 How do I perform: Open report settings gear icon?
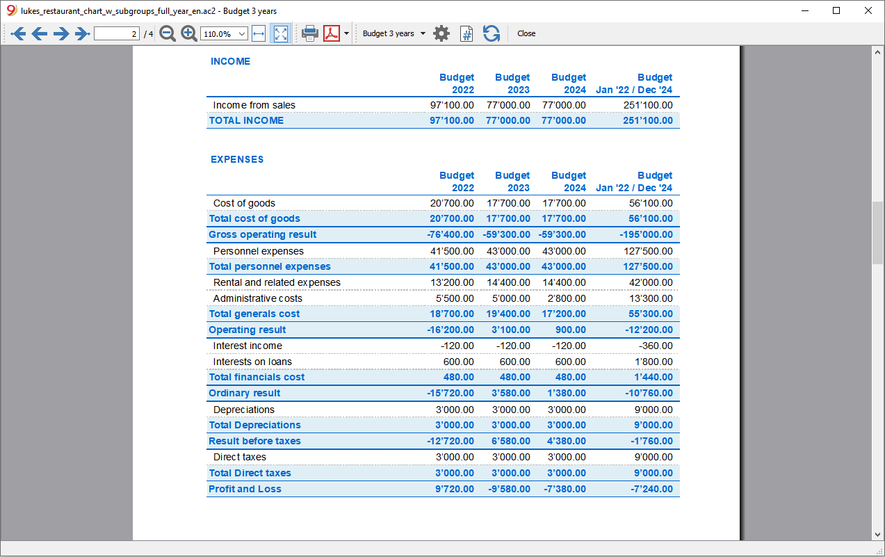[x=441, y=33]
